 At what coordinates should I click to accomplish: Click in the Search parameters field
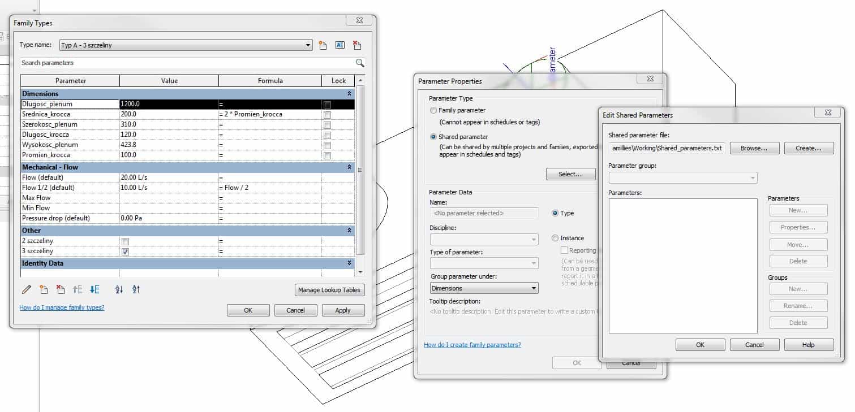point(187,63)
